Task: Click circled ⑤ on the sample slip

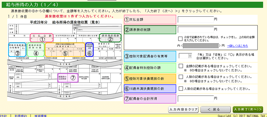Action: pyautogui.click(x=65, y=50)
